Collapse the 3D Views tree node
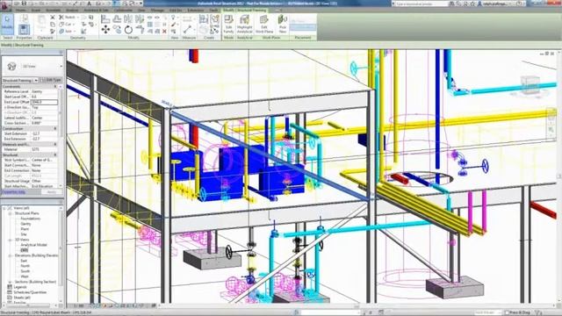The height and width of the screenshot is (316, 562). (11, 240)
